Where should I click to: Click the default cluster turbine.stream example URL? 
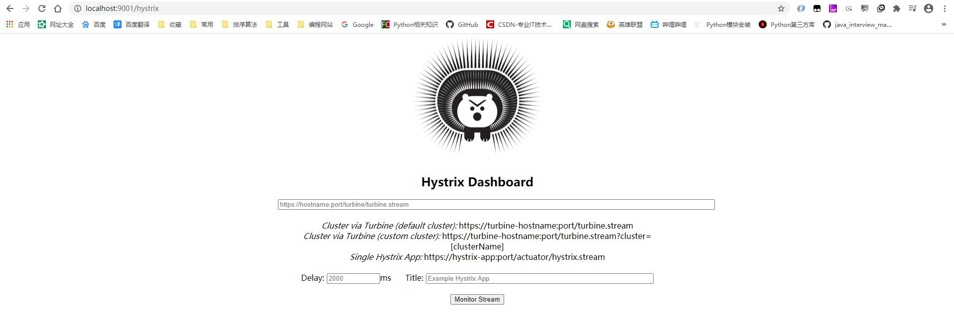(546, 226)
